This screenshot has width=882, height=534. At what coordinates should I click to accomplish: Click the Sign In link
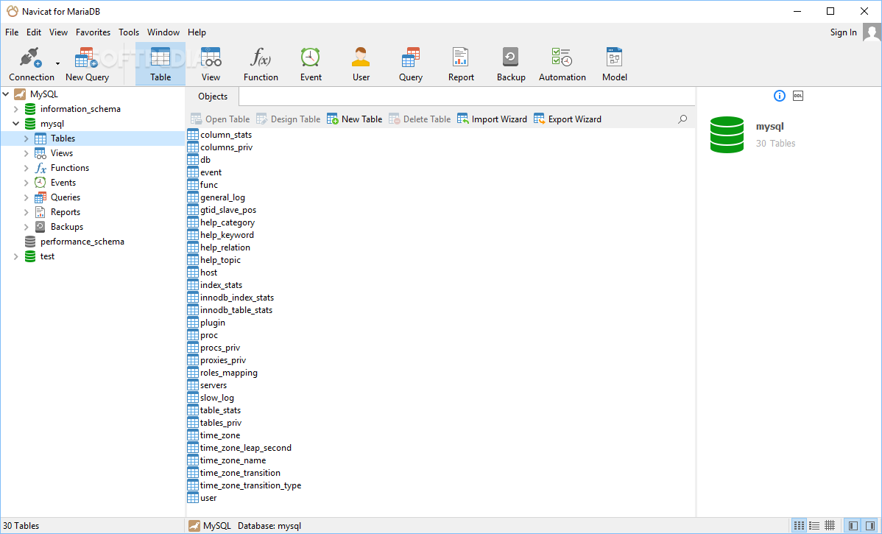click(843, 32)
